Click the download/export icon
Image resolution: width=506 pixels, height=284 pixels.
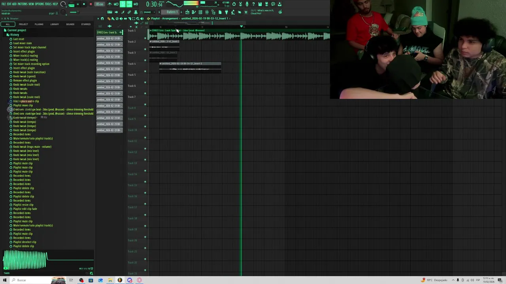point(279,4)
